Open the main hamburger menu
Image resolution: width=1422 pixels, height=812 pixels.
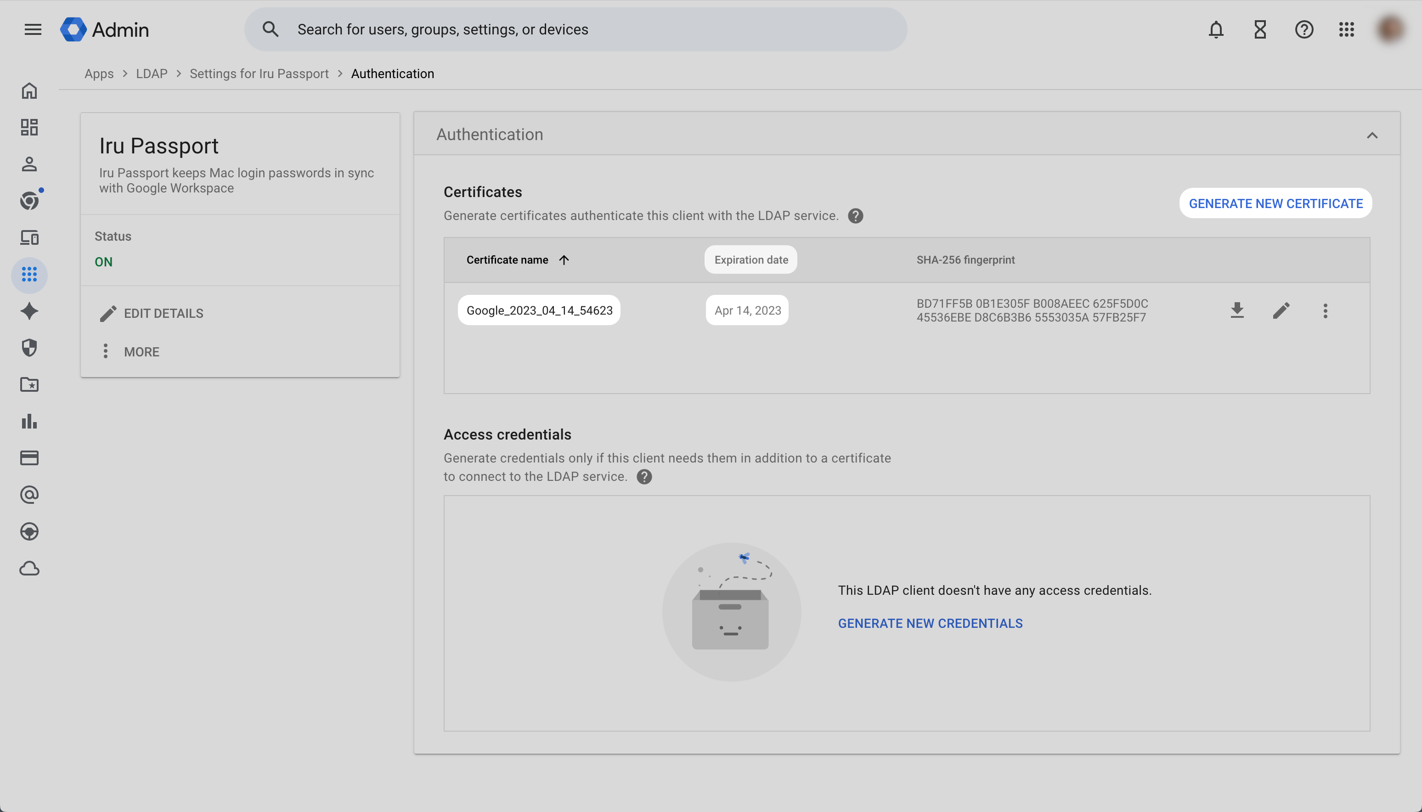[x=33, y=29]
